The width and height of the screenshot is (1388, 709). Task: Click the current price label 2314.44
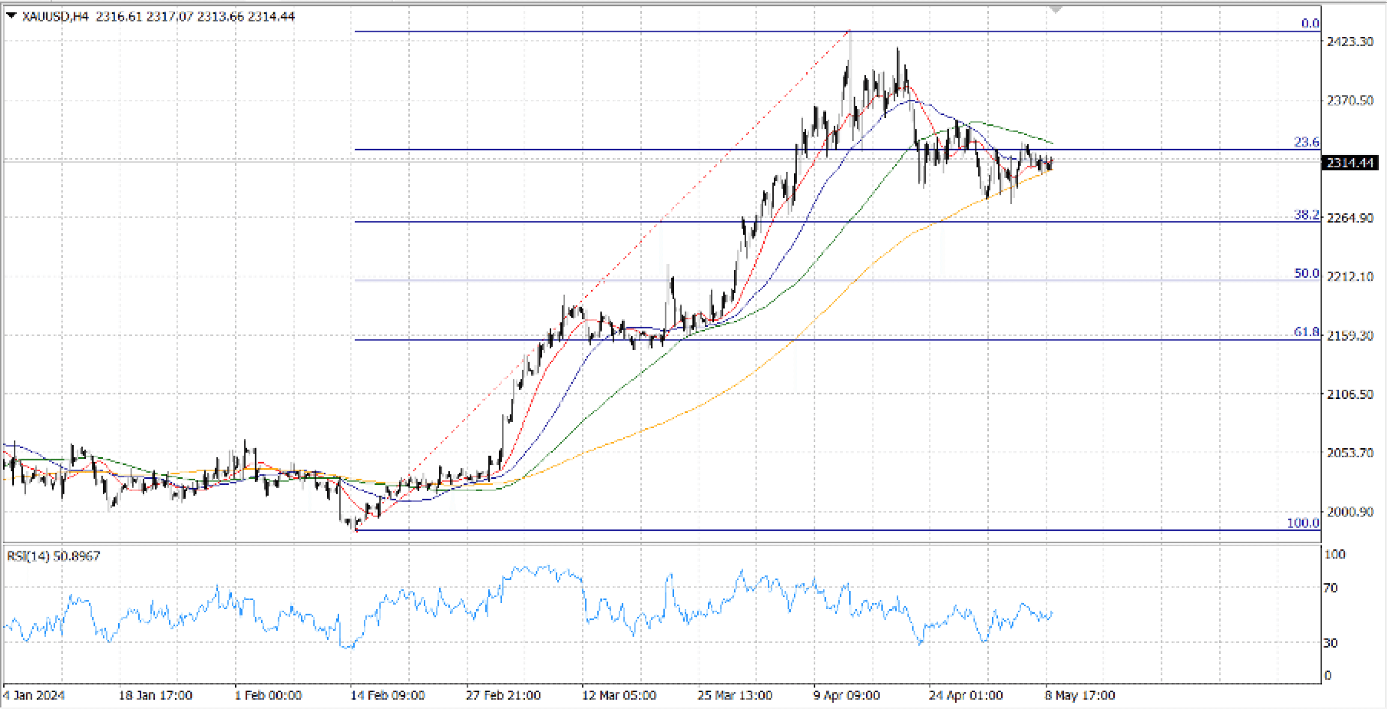(1350, 163)
